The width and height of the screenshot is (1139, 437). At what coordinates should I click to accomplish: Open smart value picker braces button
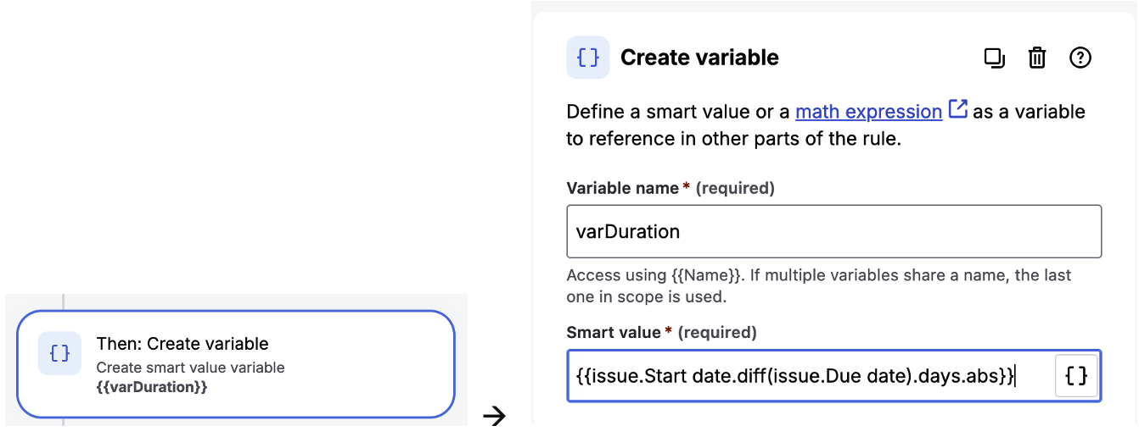[1076, 375]
